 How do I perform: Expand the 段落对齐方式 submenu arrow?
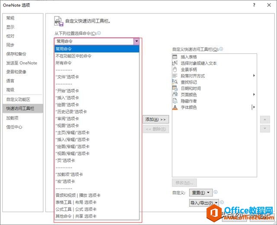pos(254,76)
